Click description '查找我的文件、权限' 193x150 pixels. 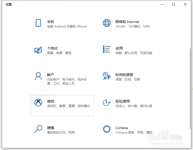[x=61, y=133]
